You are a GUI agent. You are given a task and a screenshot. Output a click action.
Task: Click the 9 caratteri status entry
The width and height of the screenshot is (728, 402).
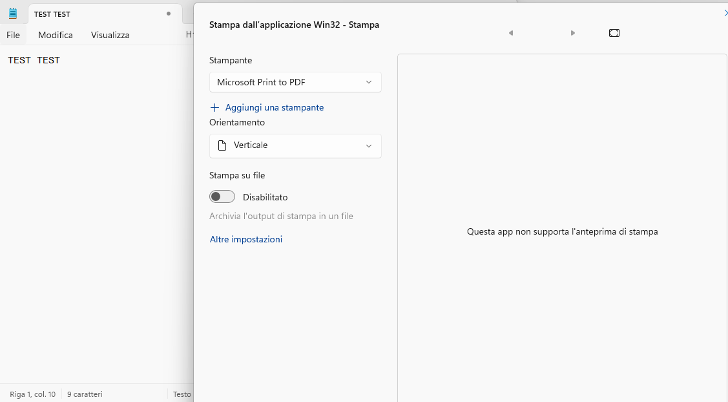85,394
